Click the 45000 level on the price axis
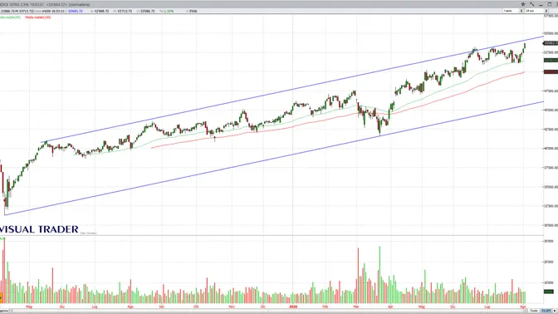This screenshot has height=314, width=558. pos(551,110)
